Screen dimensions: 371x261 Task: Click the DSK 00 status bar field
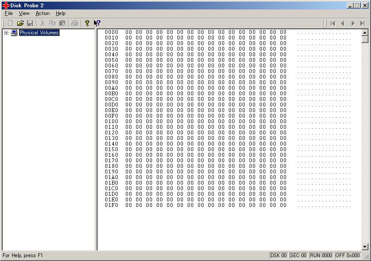[x=279, y=255]
